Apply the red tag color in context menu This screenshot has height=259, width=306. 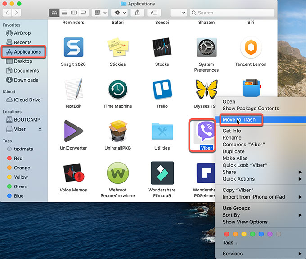(x=226, y=234)
